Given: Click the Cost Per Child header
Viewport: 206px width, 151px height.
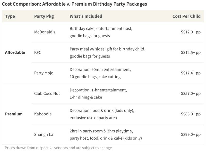Looking at the screenshot, I should 186,16.
